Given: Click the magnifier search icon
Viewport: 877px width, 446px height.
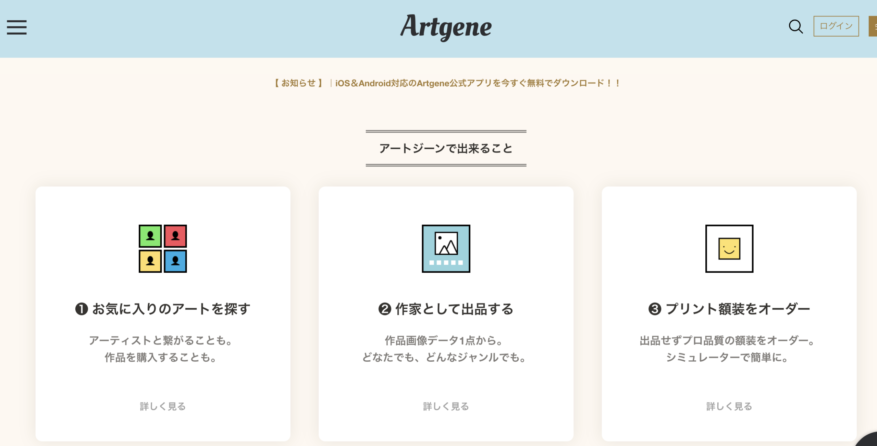Looking at the screenshot, I should click(795, 26).
